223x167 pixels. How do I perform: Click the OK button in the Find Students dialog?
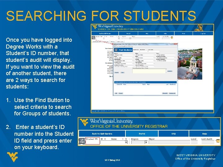(x=116, y=93)
